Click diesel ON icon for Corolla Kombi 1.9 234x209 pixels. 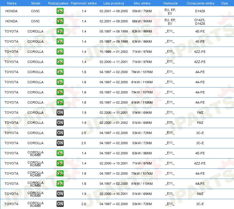(60, 194)
